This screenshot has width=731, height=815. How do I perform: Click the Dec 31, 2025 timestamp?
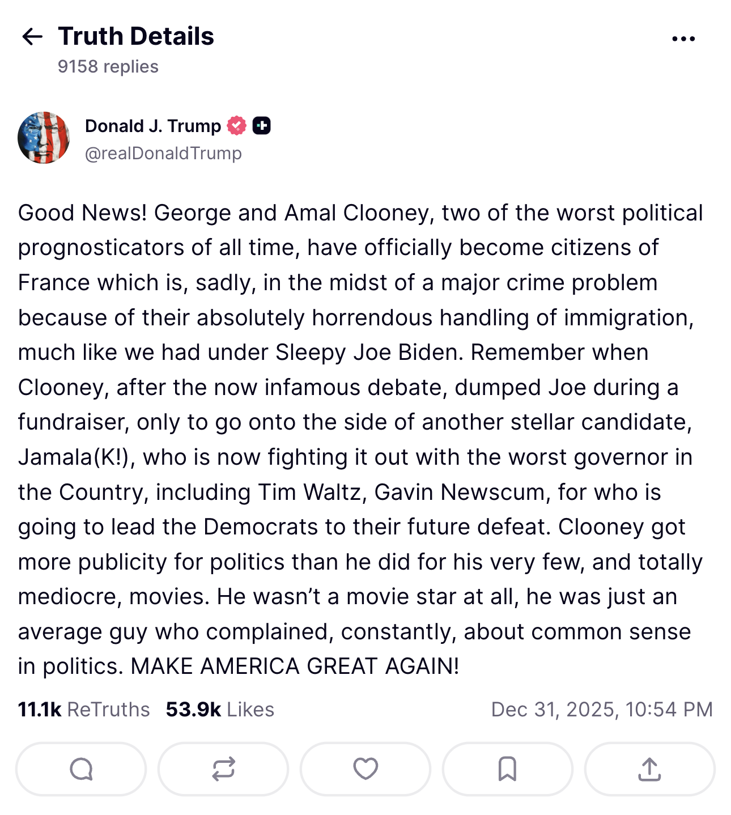[601, 710]
